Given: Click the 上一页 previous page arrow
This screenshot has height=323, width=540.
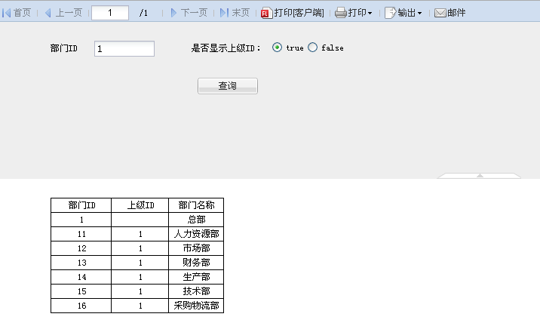Looking at the screenshot, I should tap(48, 13).
